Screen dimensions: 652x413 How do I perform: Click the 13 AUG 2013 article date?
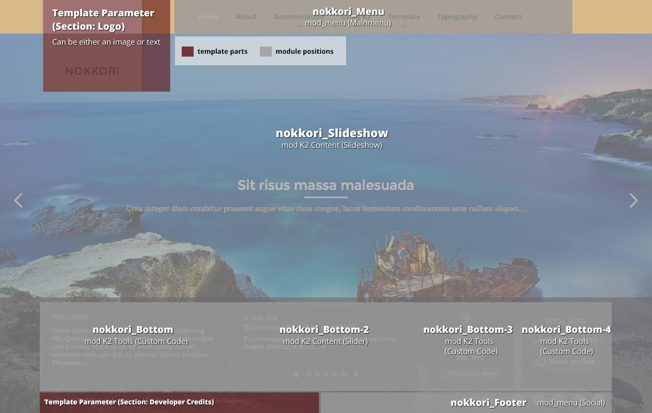point(261,319)
